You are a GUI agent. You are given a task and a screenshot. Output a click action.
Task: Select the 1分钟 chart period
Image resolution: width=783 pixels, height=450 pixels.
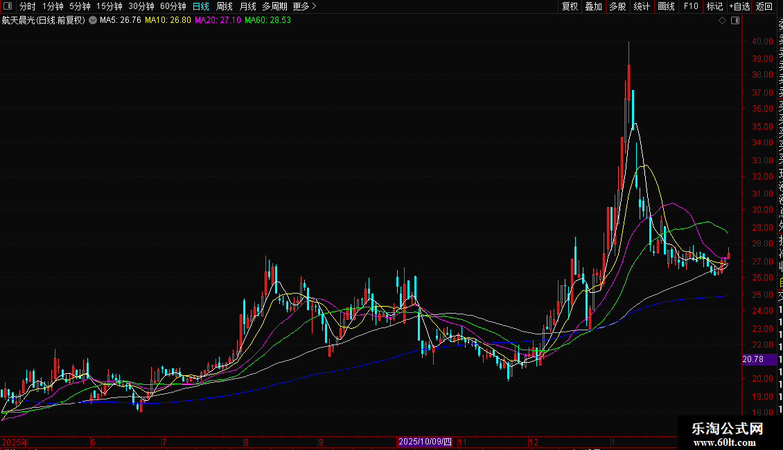[x=53, y=6]
